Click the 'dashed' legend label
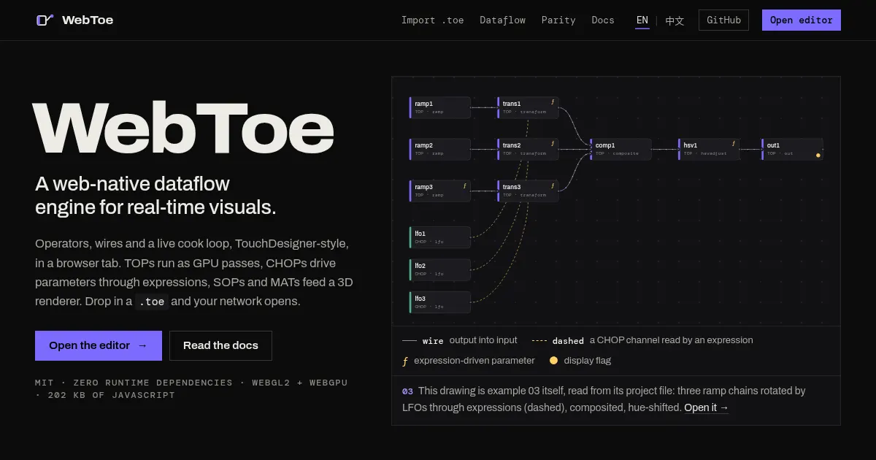 [568, 341]
